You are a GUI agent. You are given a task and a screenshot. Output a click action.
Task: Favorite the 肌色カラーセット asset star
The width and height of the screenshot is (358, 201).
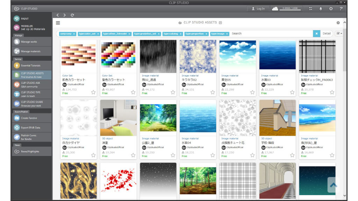[x=93, y=92]
